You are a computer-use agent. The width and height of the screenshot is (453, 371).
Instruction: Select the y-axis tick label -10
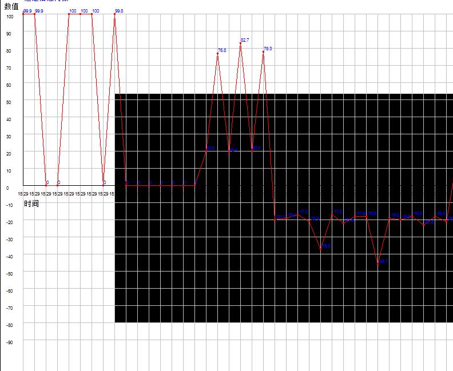[x=10, y=205]
